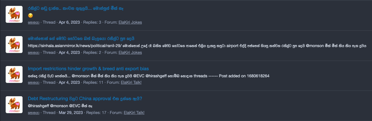Open the thread titled Import restrictions hinder growth
The width and height of the screenshot is (372, 121).
(88, 69)
